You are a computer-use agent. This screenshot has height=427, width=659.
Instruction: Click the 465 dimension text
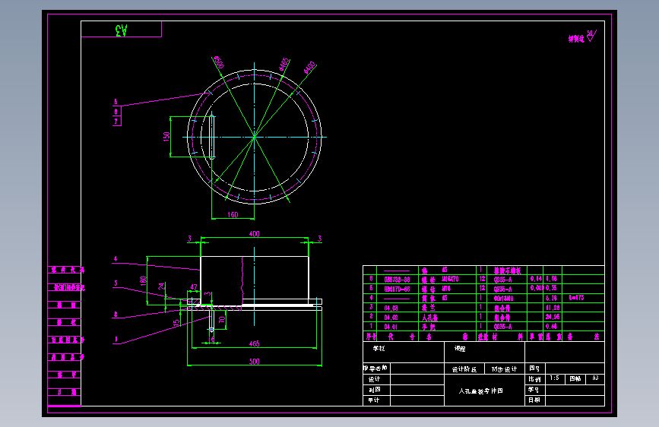(x=255, y=343)
